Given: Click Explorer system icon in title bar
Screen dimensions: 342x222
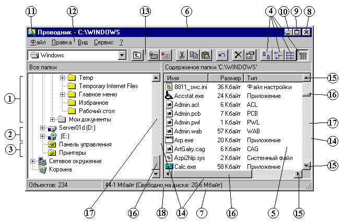Looking at the screenshot, I should coord(32,32).
